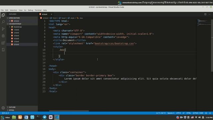Click the .box breadcrumb segment
Image resolution: width=213 pixels, height=120 pixels.
pos(80,18)
